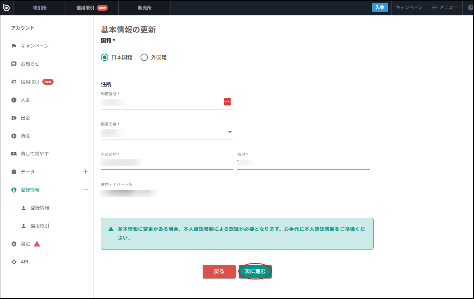Click the 番地 input field
Screen dimensions: 474x299
(x=304, y=163)
